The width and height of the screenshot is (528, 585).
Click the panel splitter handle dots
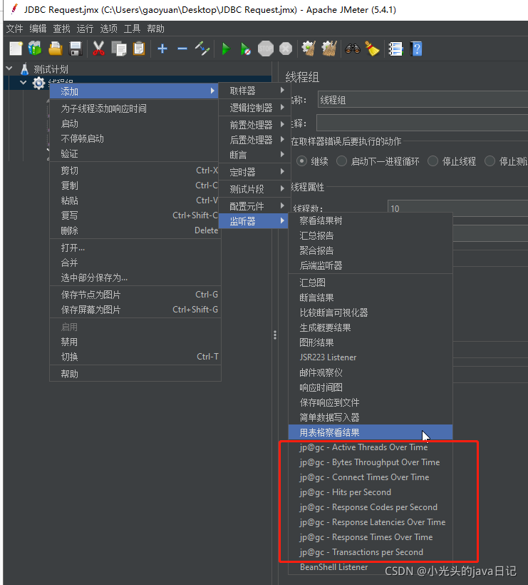tap(275, 335)
